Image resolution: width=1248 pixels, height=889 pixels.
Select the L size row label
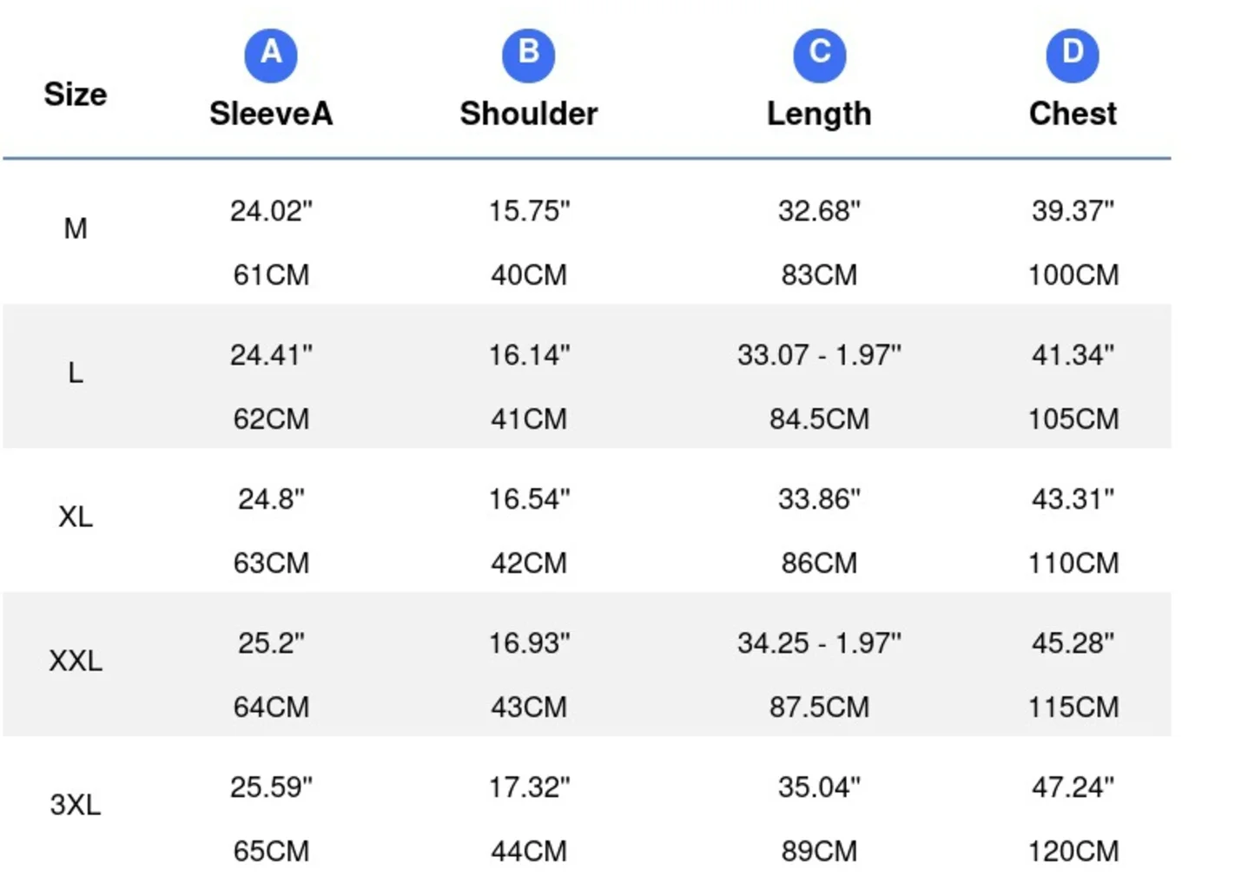click(x=76, y=372)
